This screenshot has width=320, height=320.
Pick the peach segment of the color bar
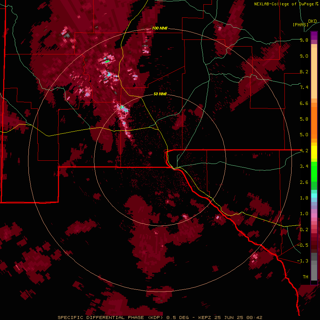[x=314, y=73]
